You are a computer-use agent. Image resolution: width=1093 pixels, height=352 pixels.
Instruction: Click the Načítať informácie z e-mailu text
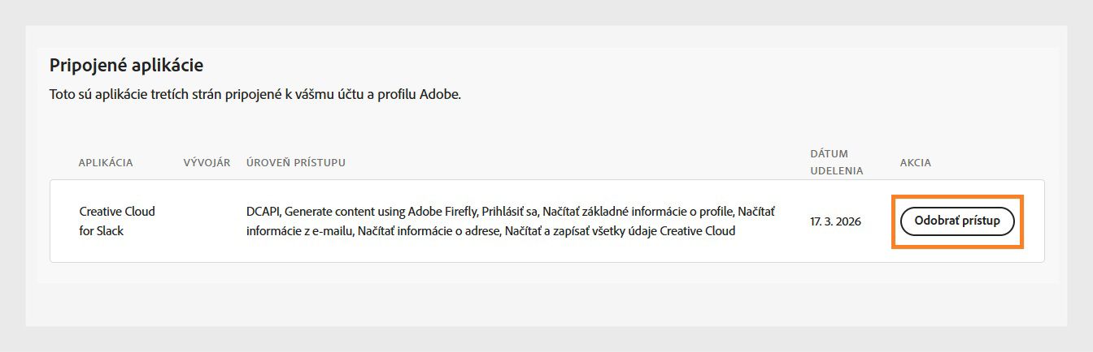pos(300,231)
